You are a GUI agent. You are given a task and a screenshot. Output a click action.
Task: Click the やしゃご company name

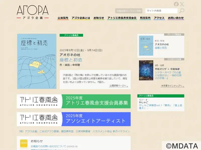coord(143,102)
